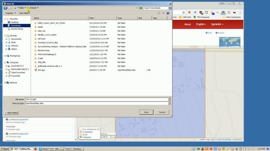Click the bgirardot link in the first Locked entry
270x151 pixels.
(24, 120)
